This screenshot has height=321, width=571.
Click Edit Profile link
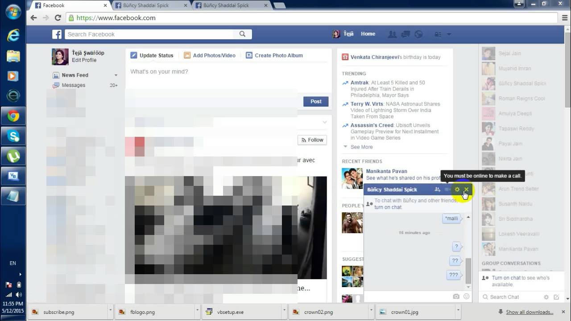[x=84, y=60]
